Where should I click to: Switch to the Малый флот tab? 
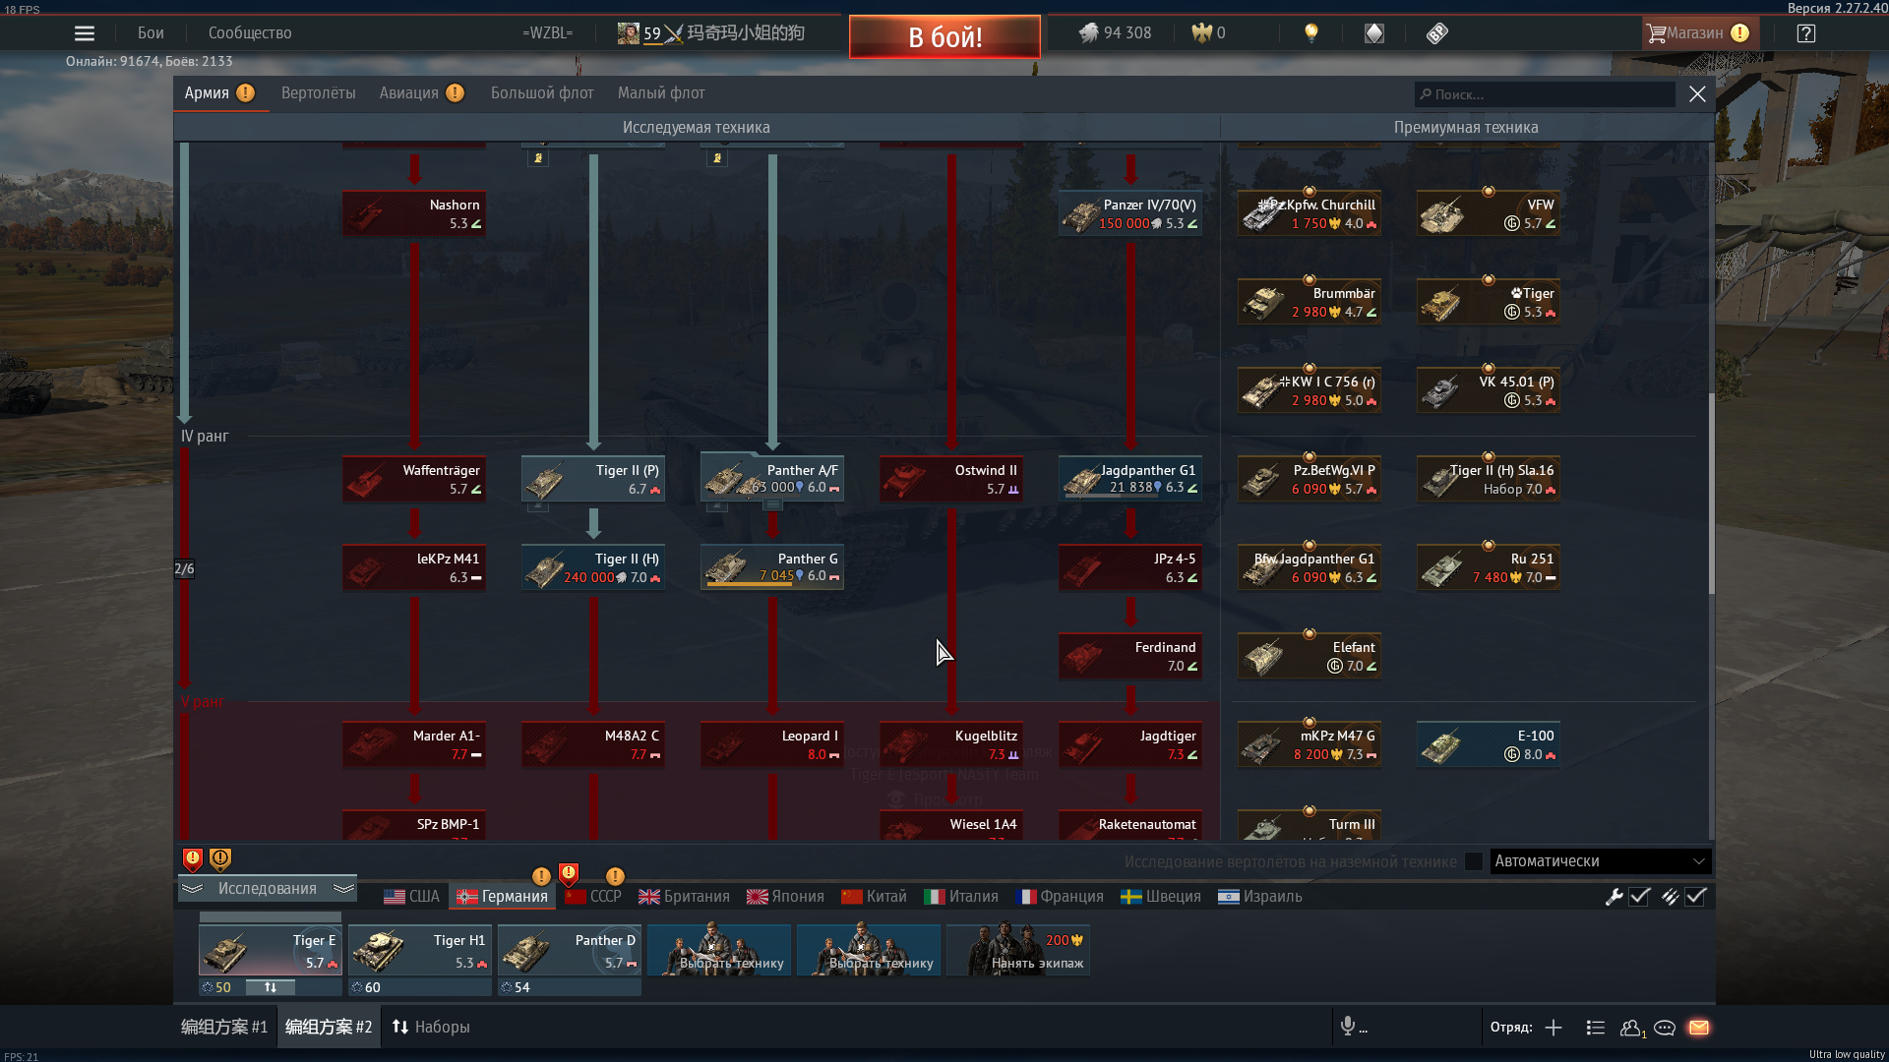661,93
